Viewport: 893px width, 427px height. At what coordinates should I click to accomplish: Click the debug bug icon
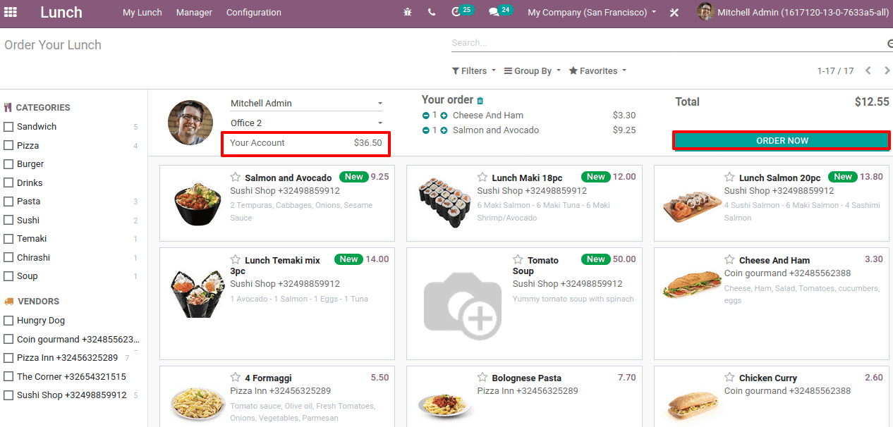pos(407,13)
